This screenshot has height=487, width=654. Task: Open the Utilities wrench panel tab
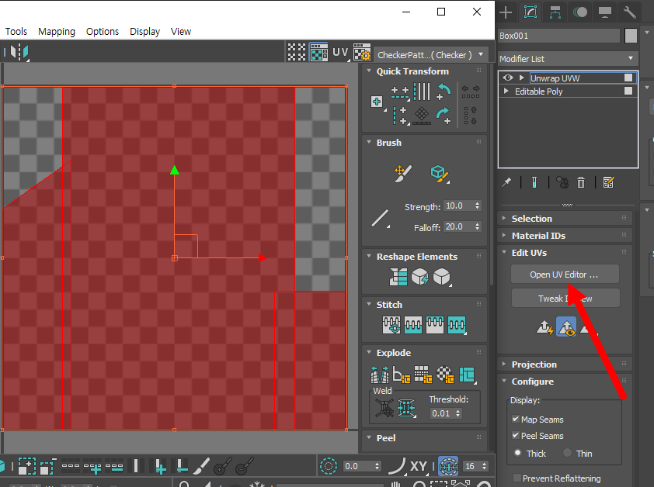tap(629, 12)
